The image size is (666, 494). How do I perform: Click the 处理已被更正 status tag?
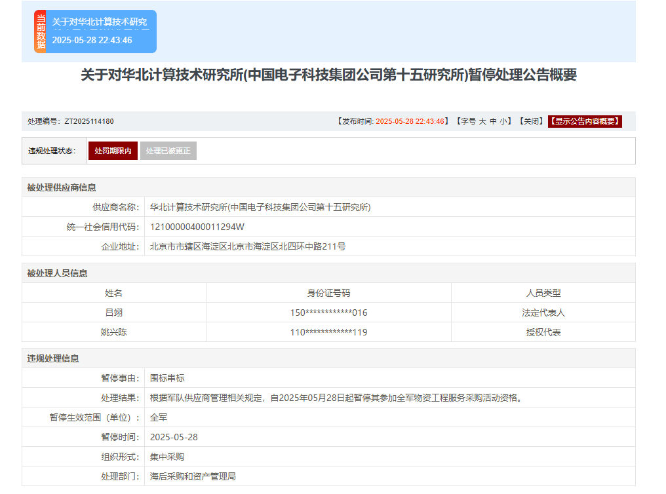[x=168, y=151]
